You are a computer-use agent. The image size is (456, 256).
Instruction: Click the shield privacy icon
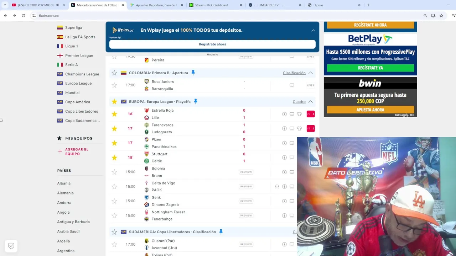(11, 246)
